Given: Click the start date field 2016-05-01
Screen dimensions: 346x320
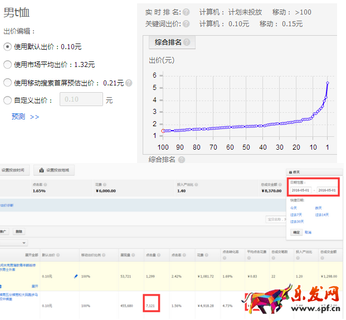Looking at the screenshot, I should coord(300,190).
